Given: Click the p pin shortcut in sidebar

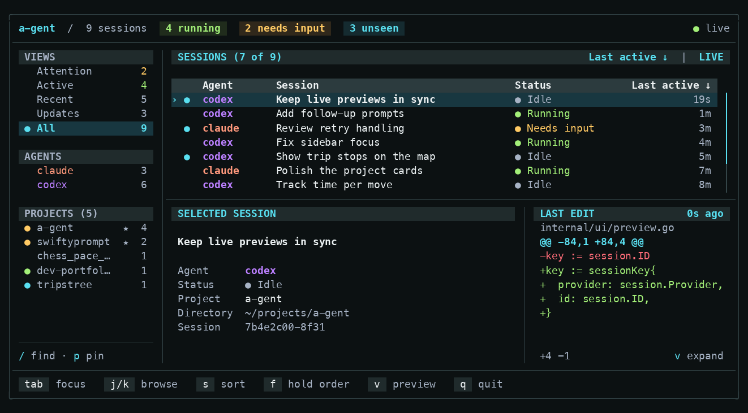Looking at the screenshot, I should 89,356.
